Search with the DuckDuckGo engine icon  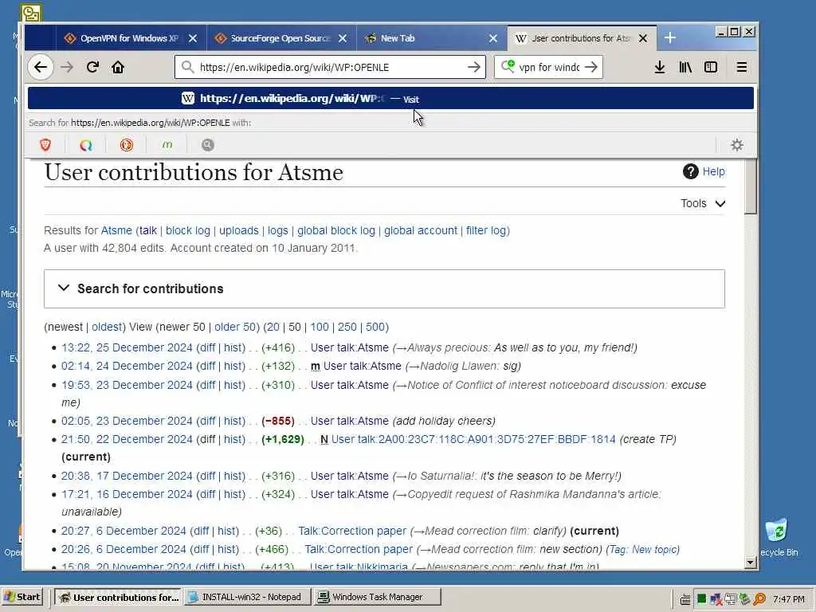[127, 145]
